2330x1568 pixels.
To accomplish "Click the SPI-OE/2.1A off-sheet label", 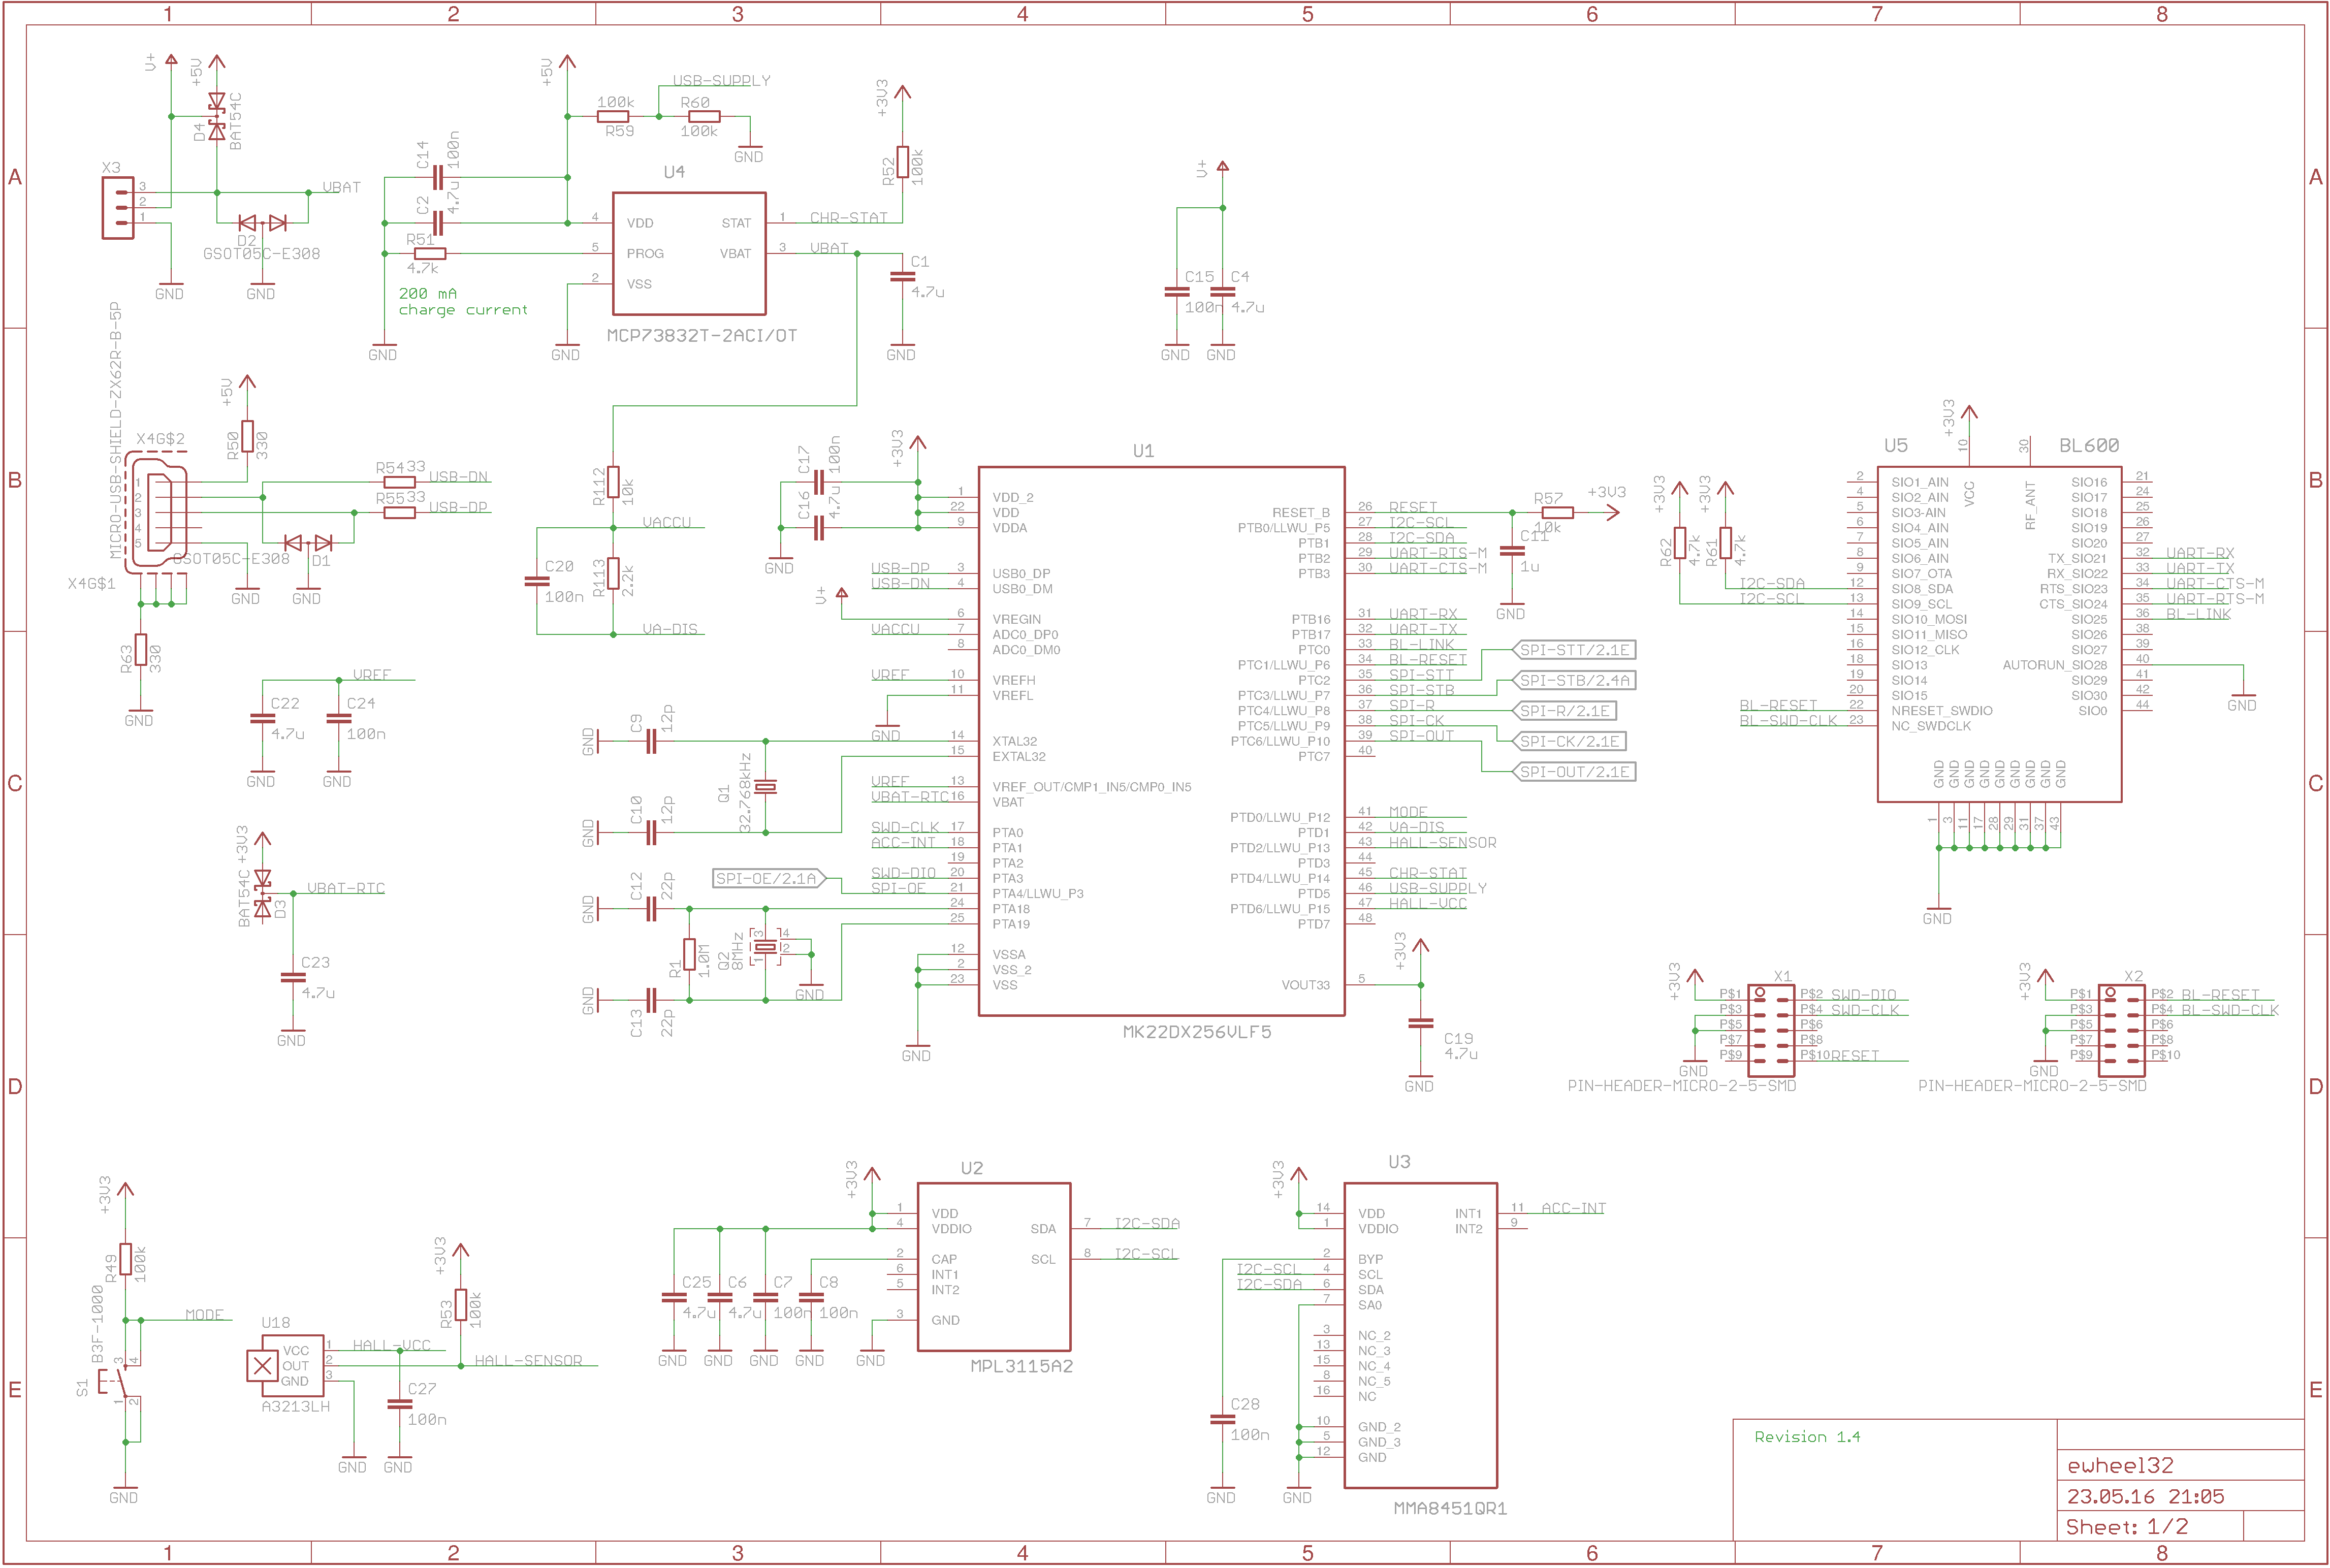I will (x=769, y=879).
